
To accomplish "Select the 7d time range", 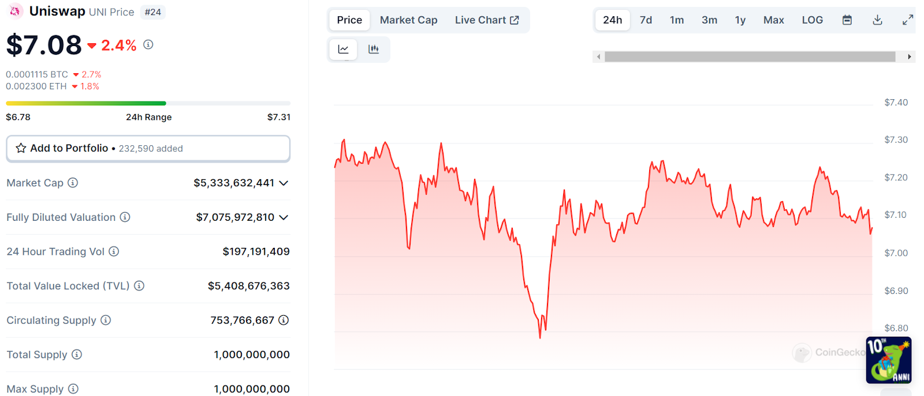I will [x=646, y=20].
